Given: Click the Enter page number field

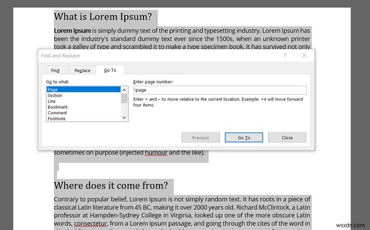Looking at the screenshot, I should [x=220, y=90].
